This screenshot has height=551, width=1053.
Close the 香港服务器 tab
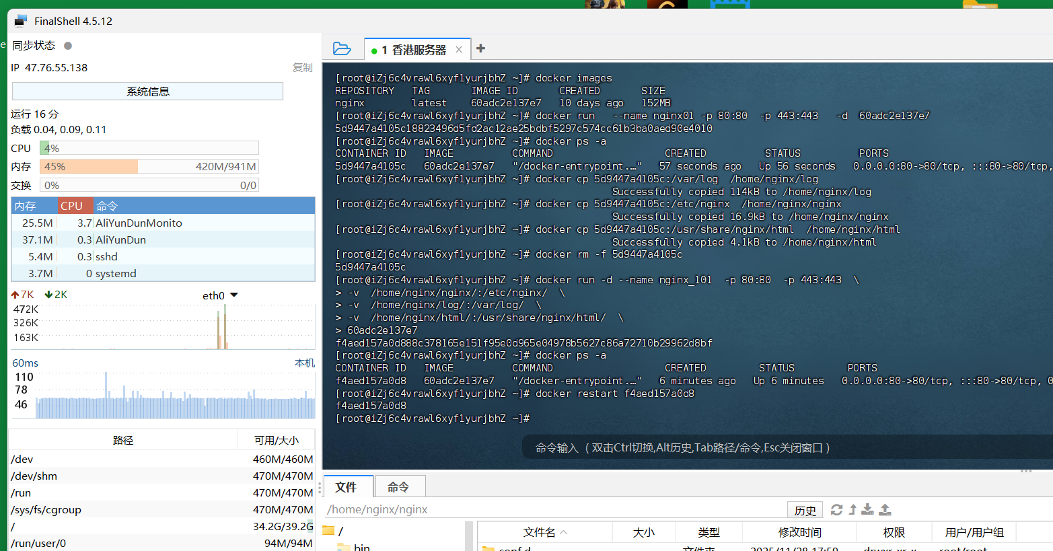[459, 49]
